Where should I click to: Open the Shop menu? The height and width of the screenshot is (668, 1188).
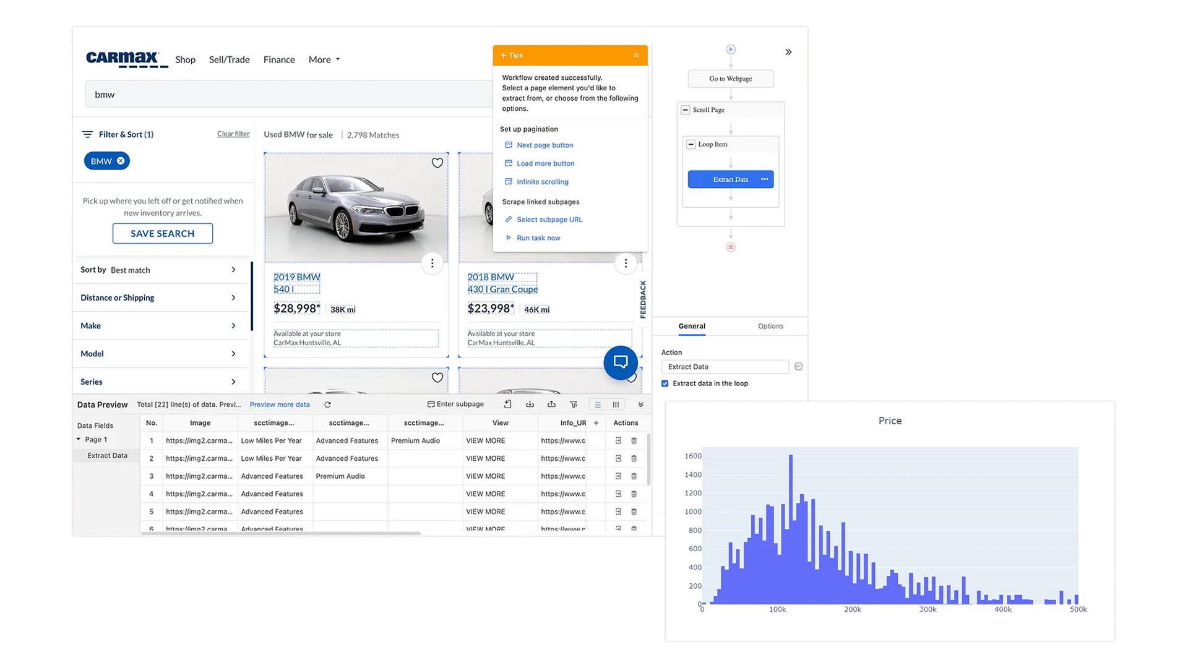pos(185,59)
